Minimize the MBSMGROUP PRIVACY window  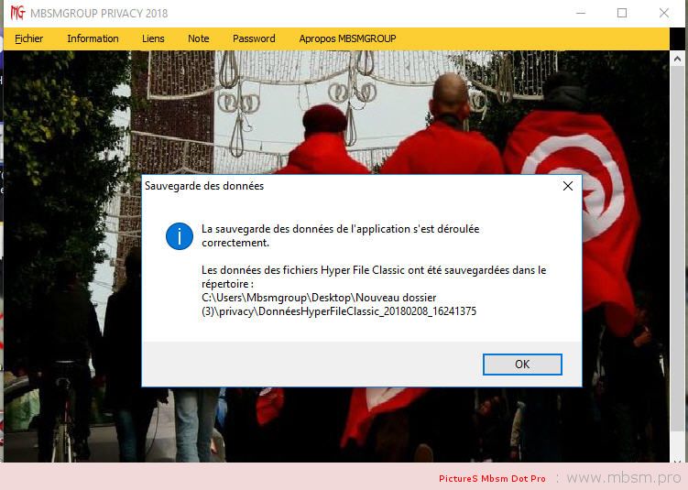(x=579, y=13)
